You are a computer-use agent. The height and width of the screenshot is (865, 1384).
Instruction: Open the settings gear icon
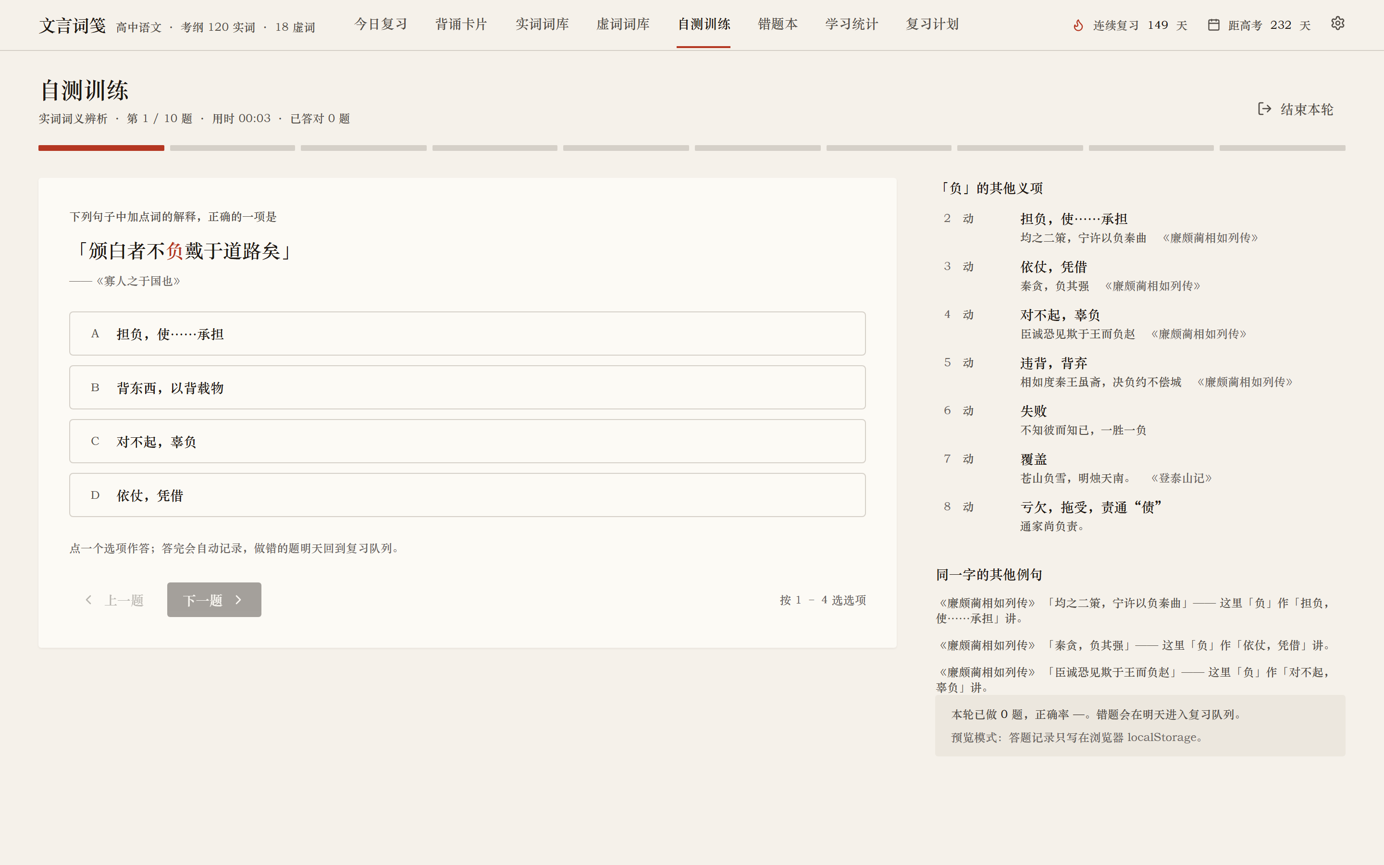1337,24
